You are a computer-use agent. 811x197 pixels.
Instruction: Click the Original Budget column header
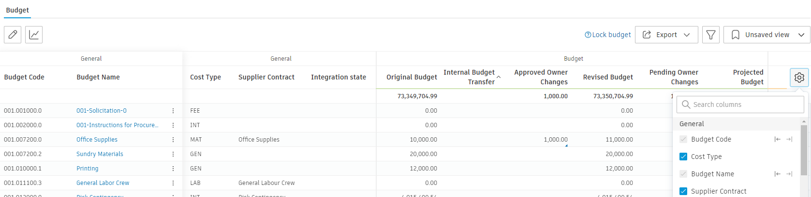tap(412, 77)
